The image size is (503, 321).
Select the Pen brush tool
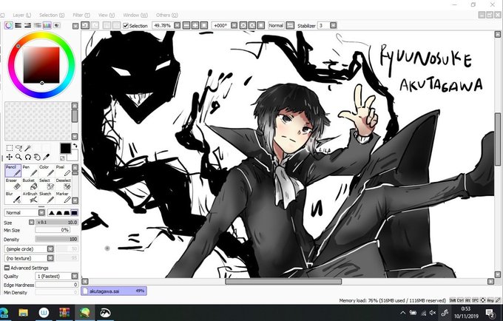coord(30,170)
